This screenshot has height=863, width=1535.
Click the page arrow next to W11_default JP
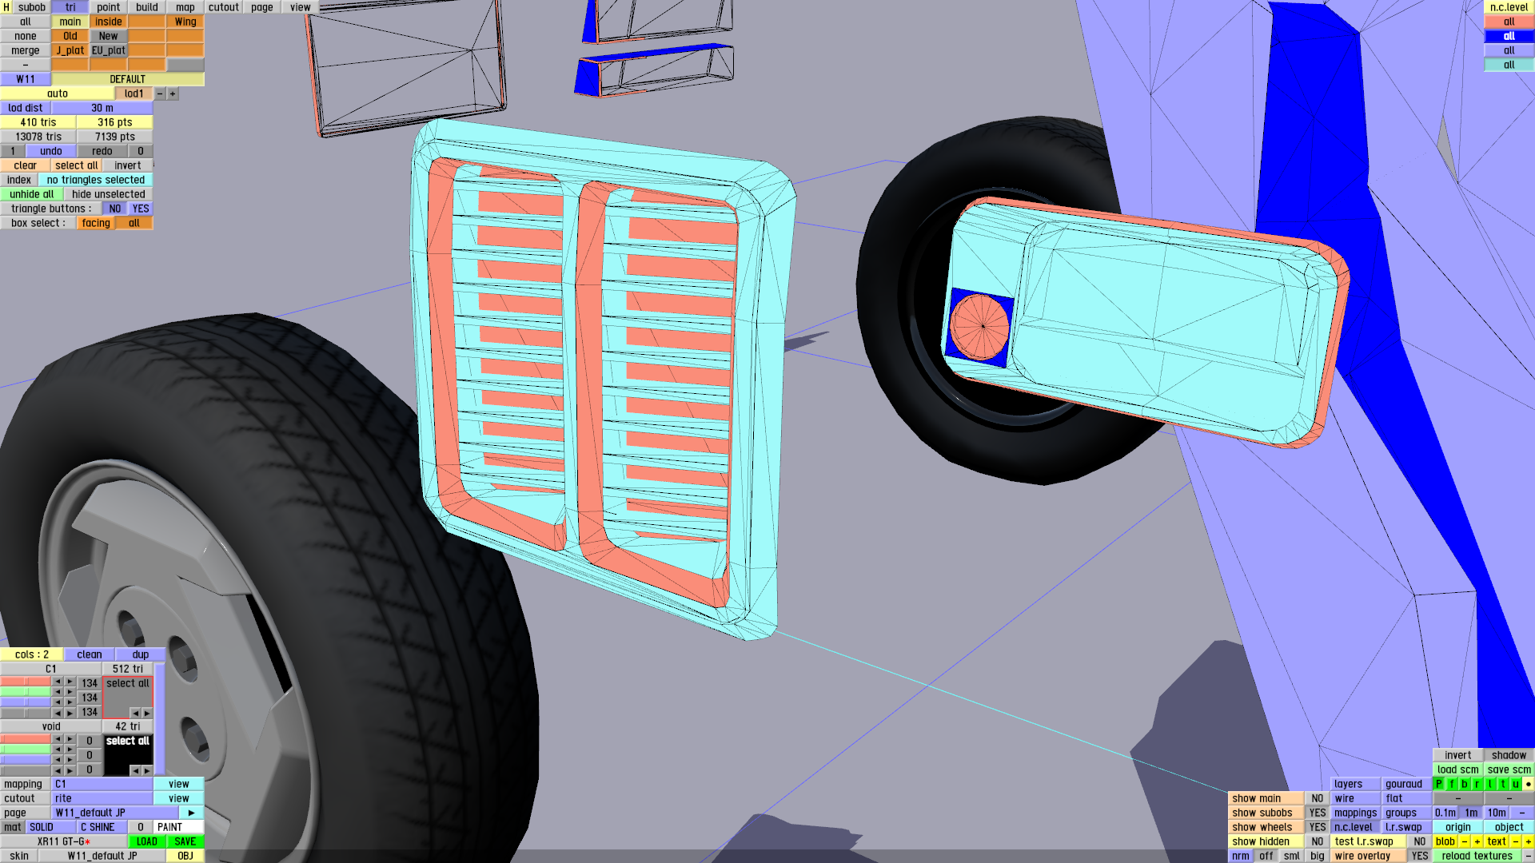(191, 813)
